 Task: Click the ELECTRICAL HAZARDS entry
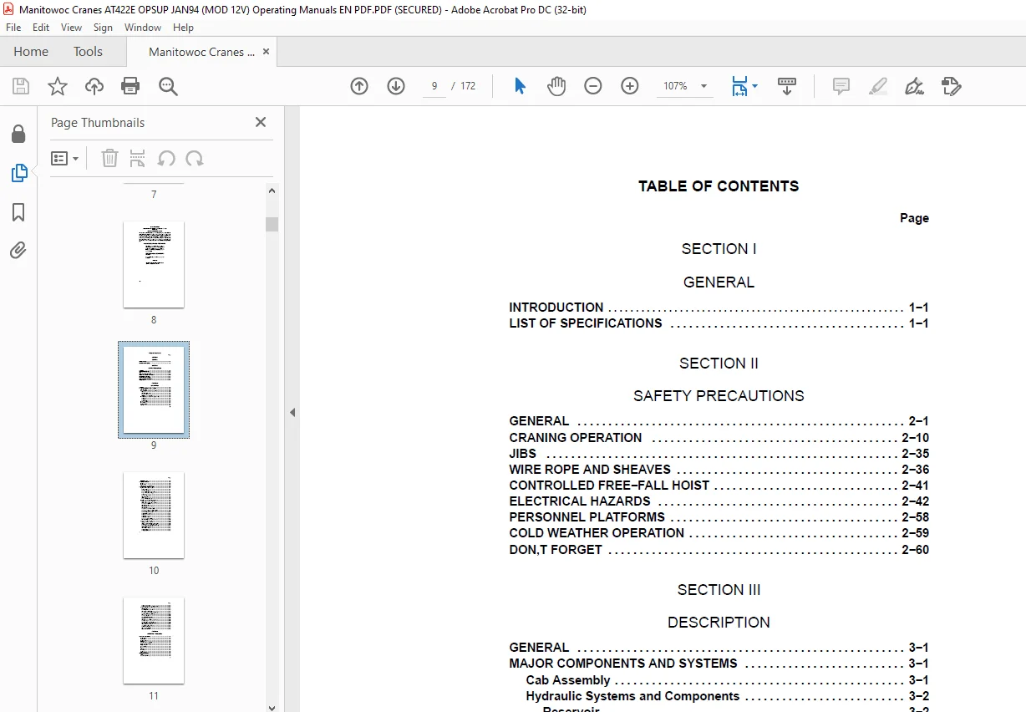click(719, 501)
